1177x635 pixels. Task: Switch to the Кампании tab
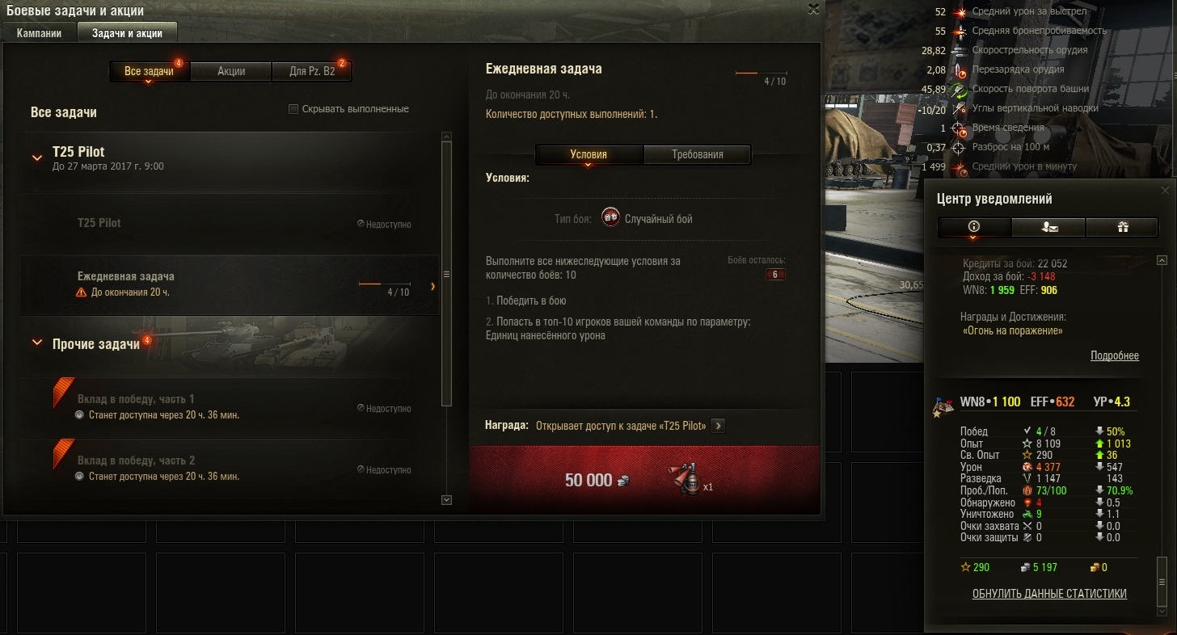[x=39, y=33]
